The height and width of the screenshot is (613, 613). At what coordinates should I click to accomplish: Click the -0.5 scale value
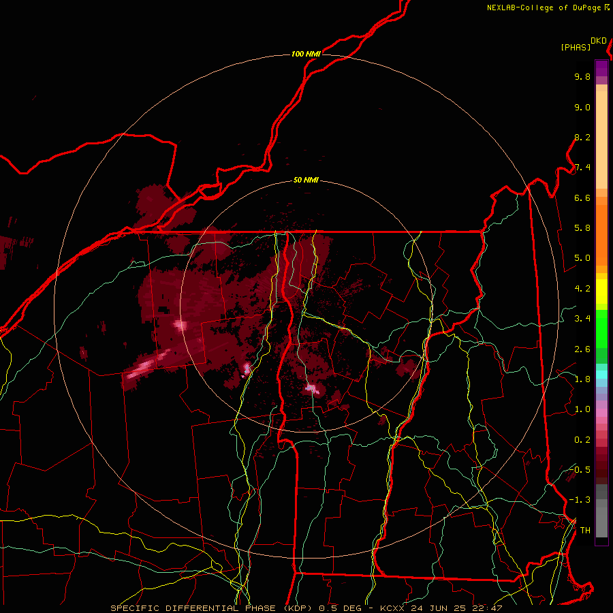pyautogui.click(x=580, y=469)
